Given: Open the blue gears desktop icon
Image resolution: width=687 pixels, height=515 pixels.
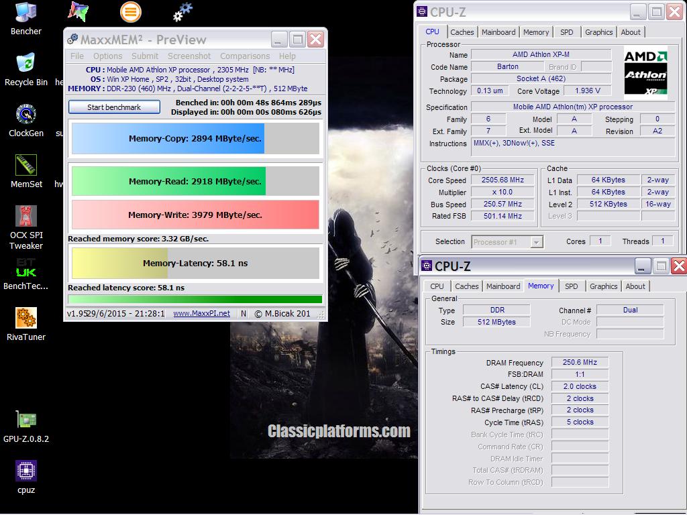Looking at the screenshot, I should tap(182, 12).
